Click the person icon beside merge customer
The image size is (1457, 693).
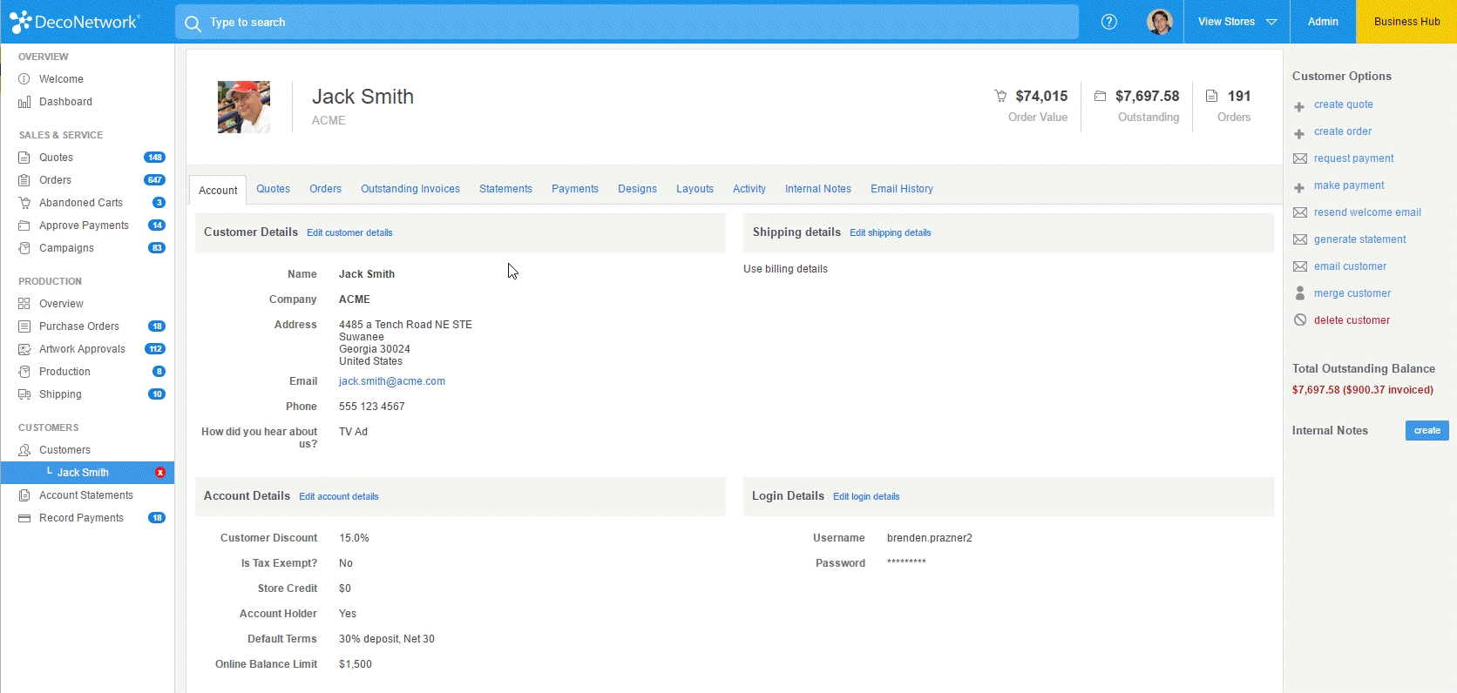(1299, 293)
